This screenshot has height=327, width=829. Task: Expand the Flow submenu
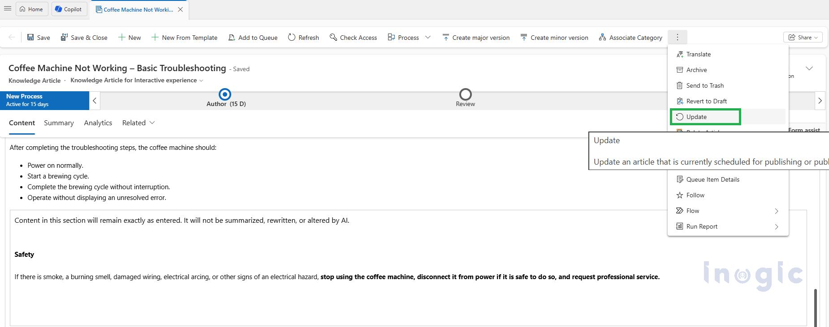coord(728,211)
